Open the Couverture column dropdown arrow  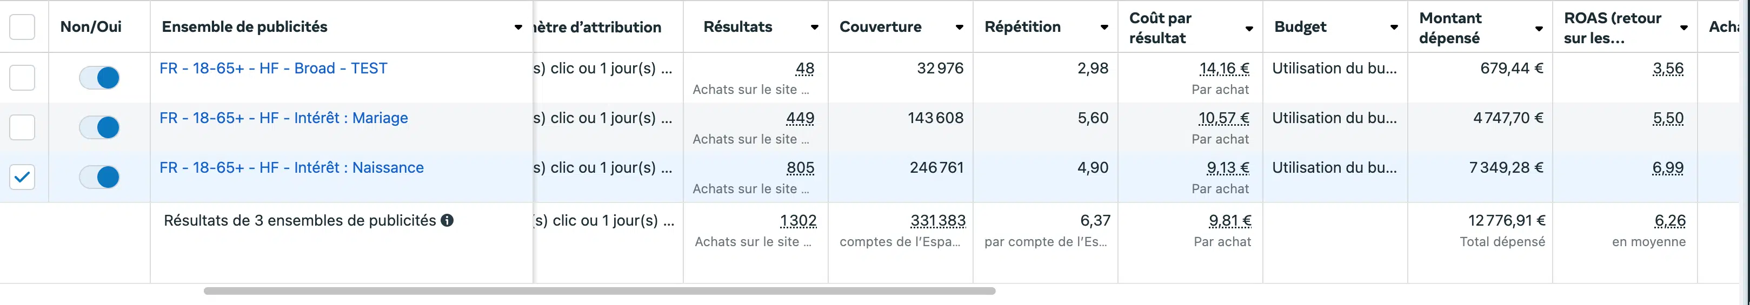[x=959, y=27]
